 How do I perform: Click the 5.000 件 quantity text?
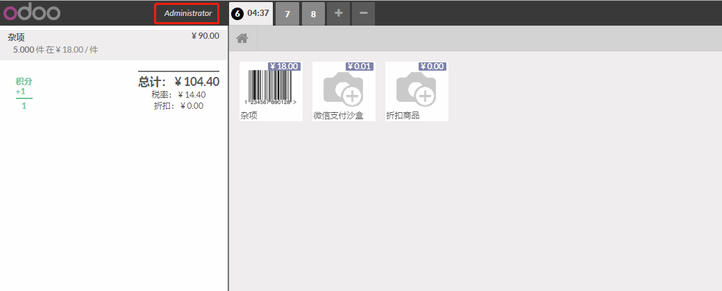click(x=28, y=50)
